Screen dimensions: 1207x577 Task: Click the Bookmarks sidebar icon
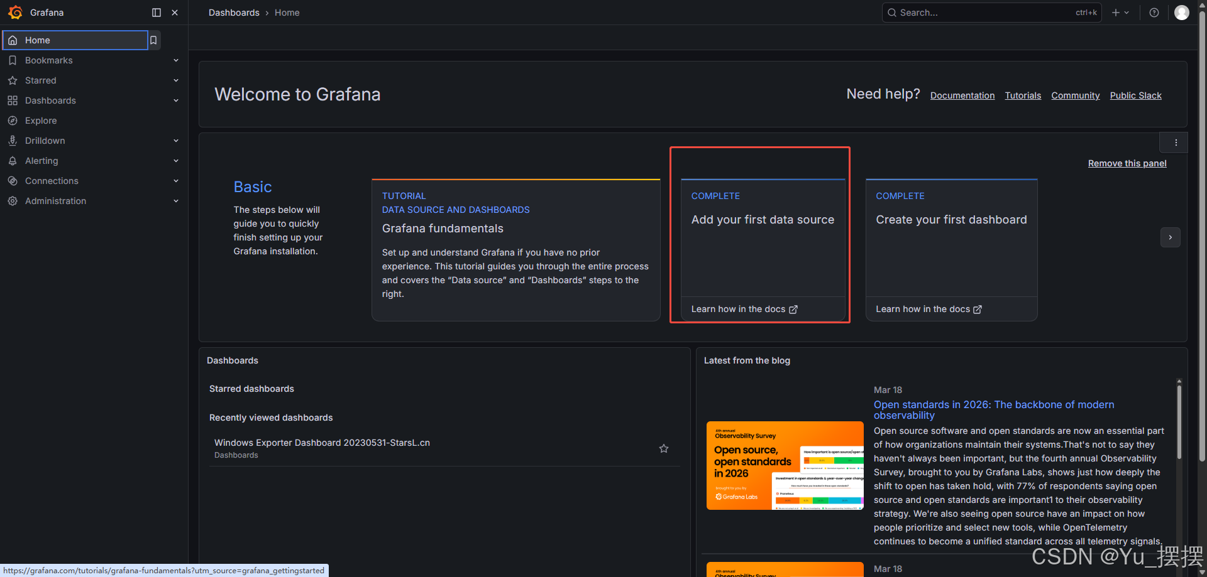click(13, 60)
